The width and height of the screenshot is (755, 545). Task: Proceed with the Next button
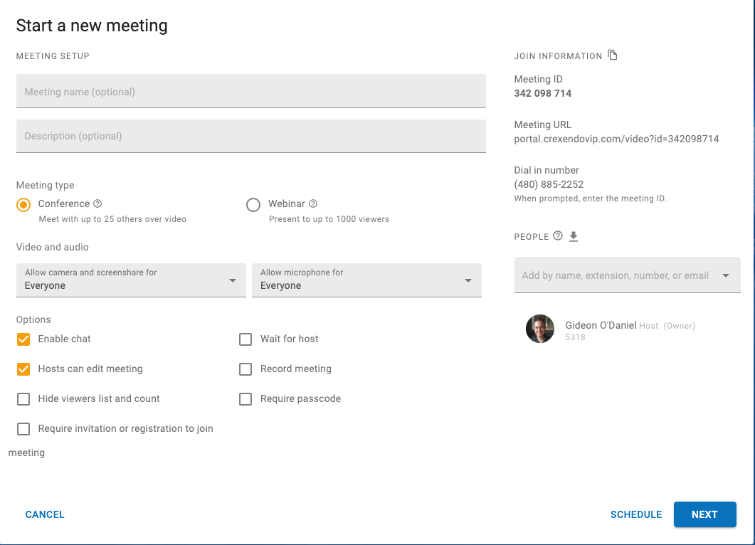705,514
